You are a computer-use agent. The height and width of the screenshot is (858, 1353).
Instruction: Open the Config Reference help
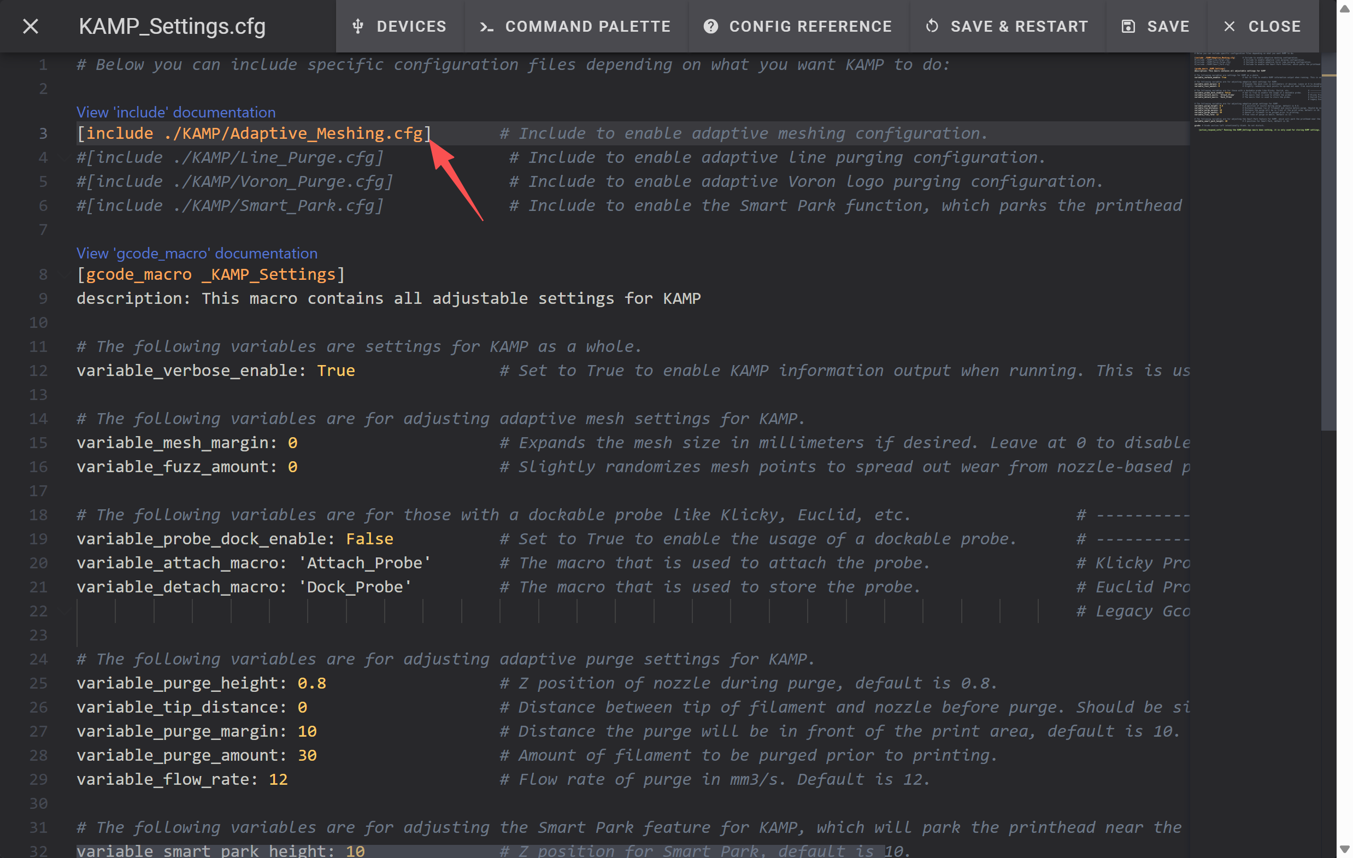tap(798, 26)
